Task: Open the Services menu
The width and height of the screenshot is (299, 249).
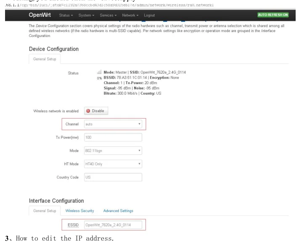Action: [x=108, y=15]
